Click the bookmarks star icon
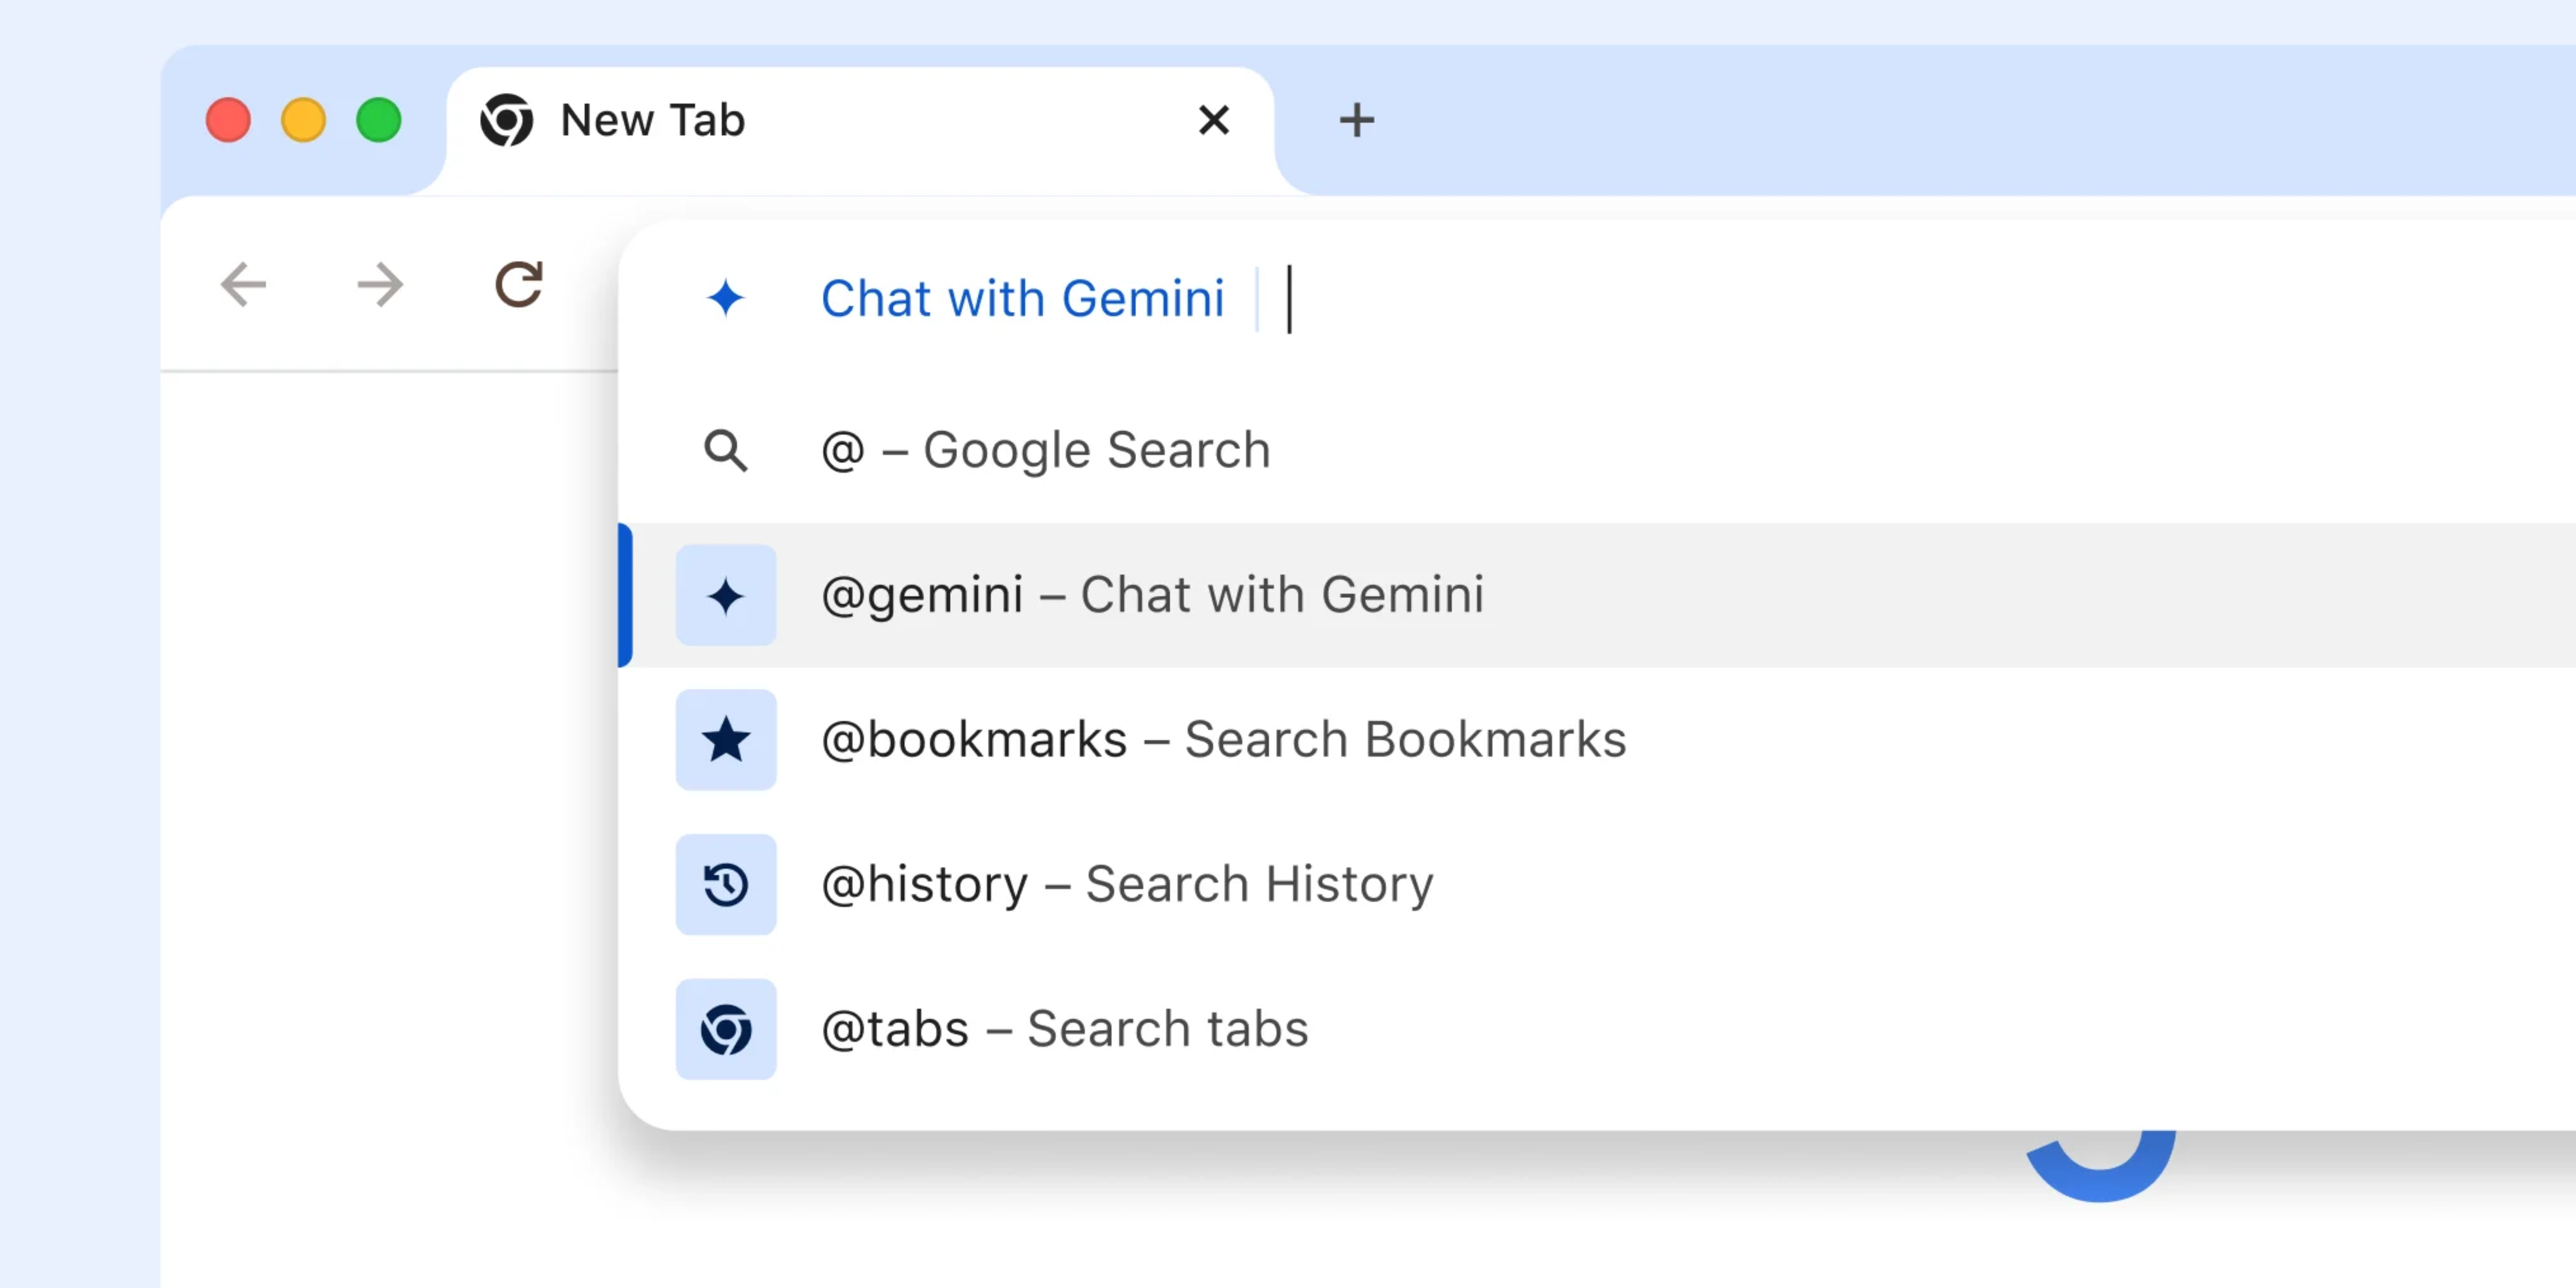Viewport: 2576px width, 1288px height. (x=726, y=740)
